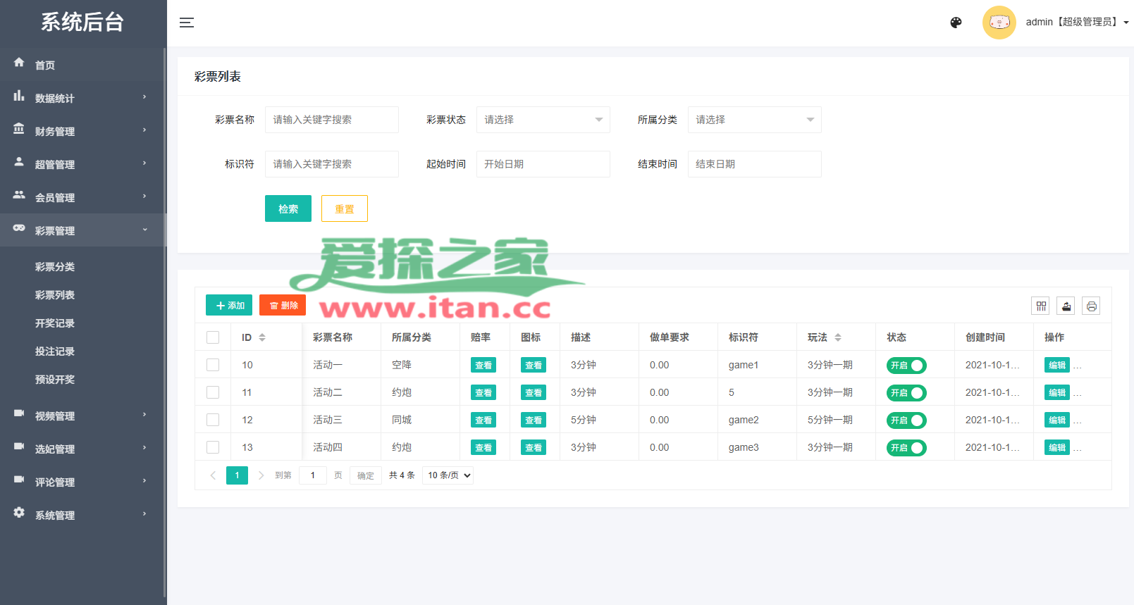
Task: Select all rows with the header checkbox
Action: point(213,337)
